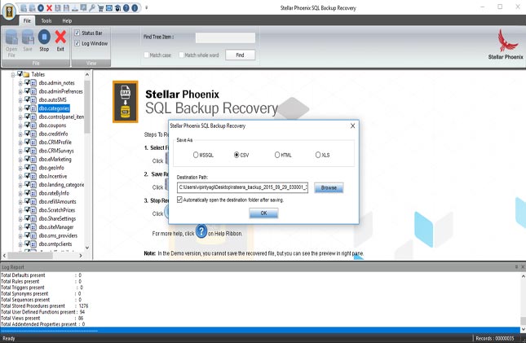
Task: Uncheck the dbo.coupons table checkbox
Action: tap(27, 125)
